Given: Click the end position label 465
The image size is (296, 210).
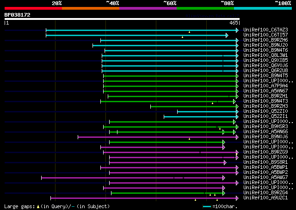Looking at the screenshot, I should [x=234, y=23].
